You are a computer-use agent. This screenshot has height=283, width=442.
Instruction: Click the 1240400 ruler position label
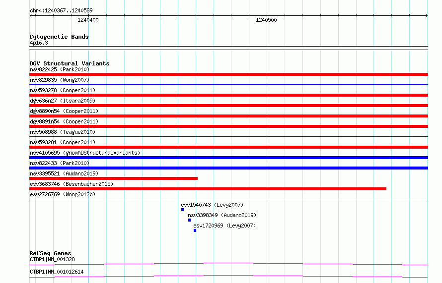point(88,20)
